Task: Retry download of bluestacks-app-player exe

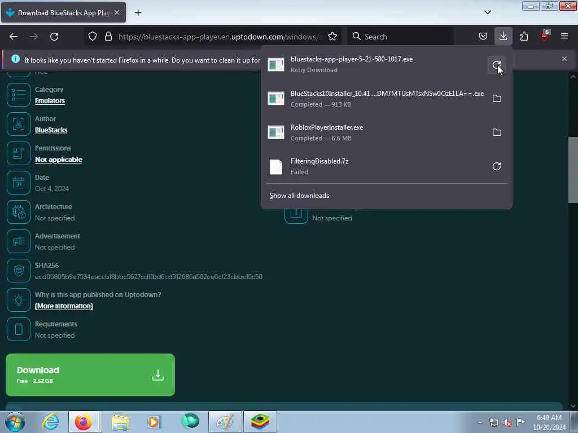Action: click(497, 65)
